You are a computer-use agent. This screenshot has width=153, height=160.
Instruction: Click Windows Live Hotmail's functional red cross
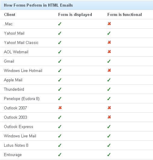coord(109,70)
